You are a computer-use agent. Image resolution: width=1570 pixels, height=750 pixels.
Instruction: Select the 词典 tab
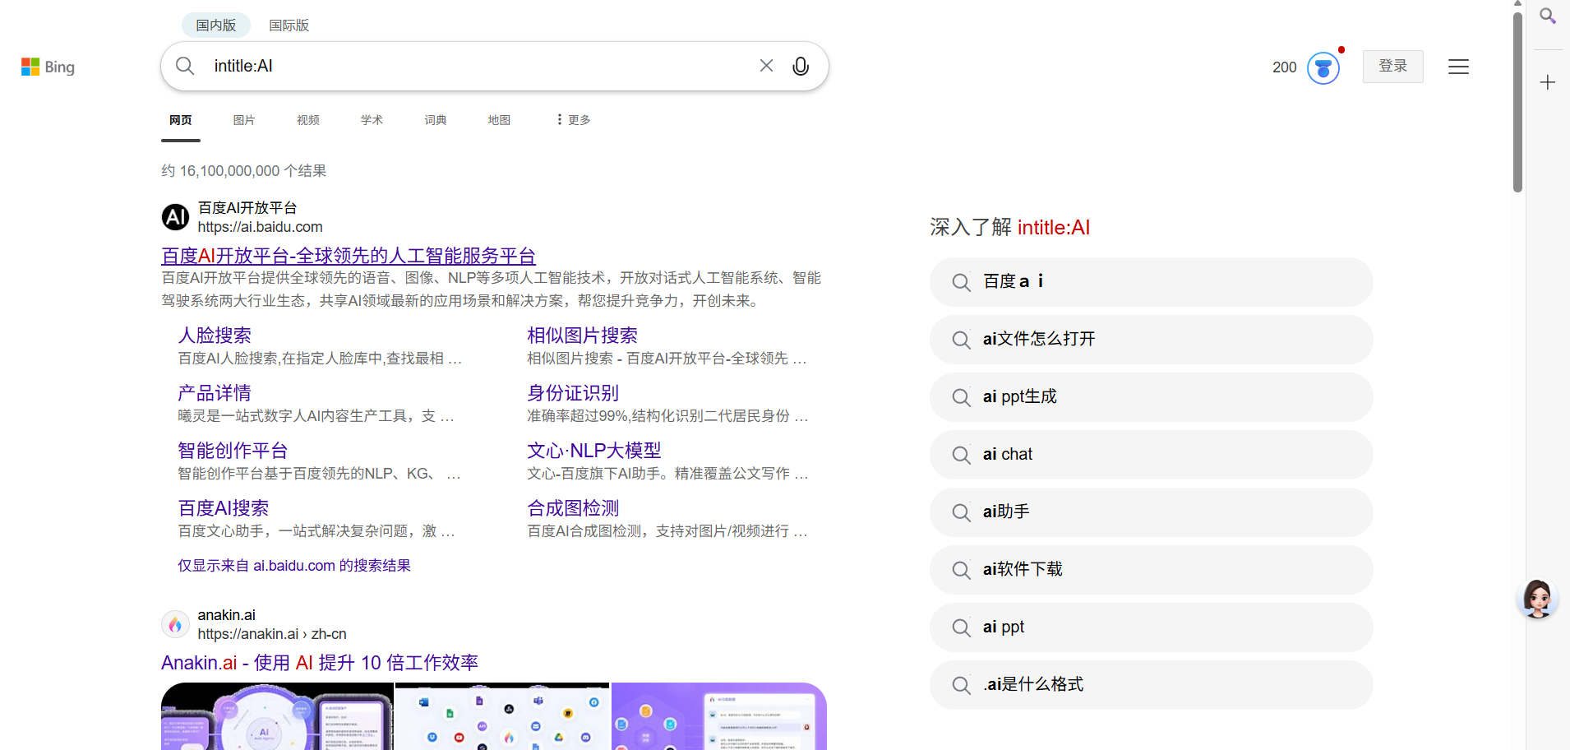point(436,120)
